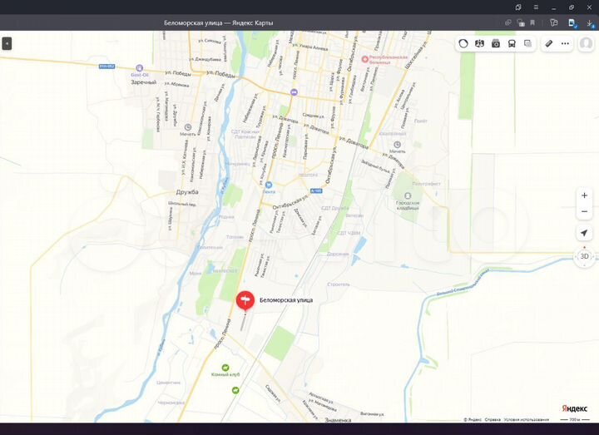Open the photos camera icon
599x435 pixels.
pyautogui.click(x=496, y=43)
